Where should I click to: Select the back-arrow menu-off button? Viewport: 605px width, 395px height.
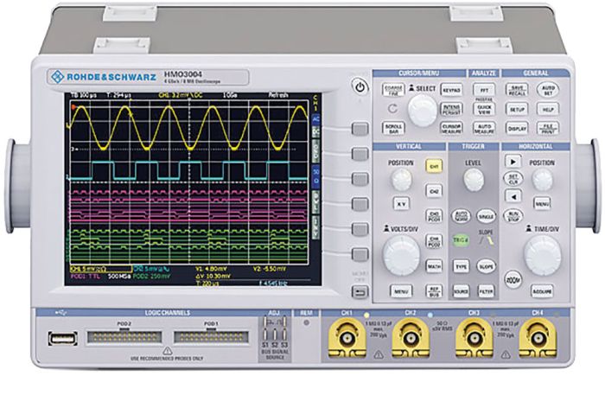click(x=360, y=292)
